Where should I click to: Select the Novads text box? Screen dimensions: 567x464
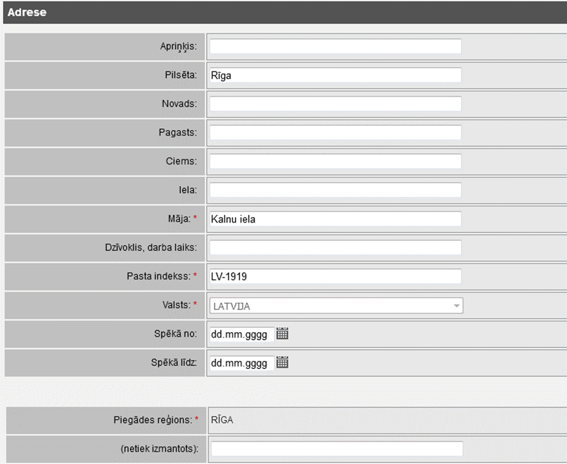pos(335,104)
